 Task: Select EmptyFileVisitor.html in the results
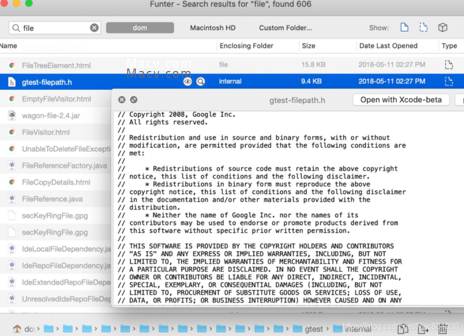[x=55, y=99]
